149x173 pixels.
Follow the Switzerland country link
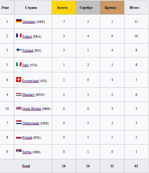(30, 81)
